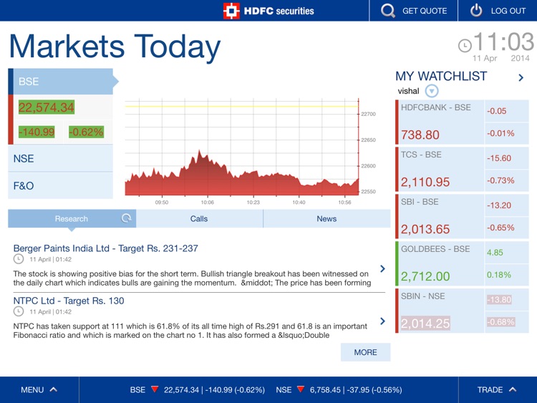Expand the bottom TRADE panel
The image size is (537, 403).
pos(498,389)
